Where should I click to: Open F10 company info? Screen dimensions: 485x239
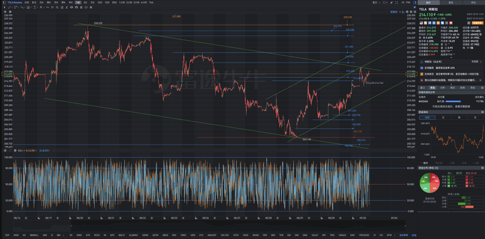[x=408, y=2]
